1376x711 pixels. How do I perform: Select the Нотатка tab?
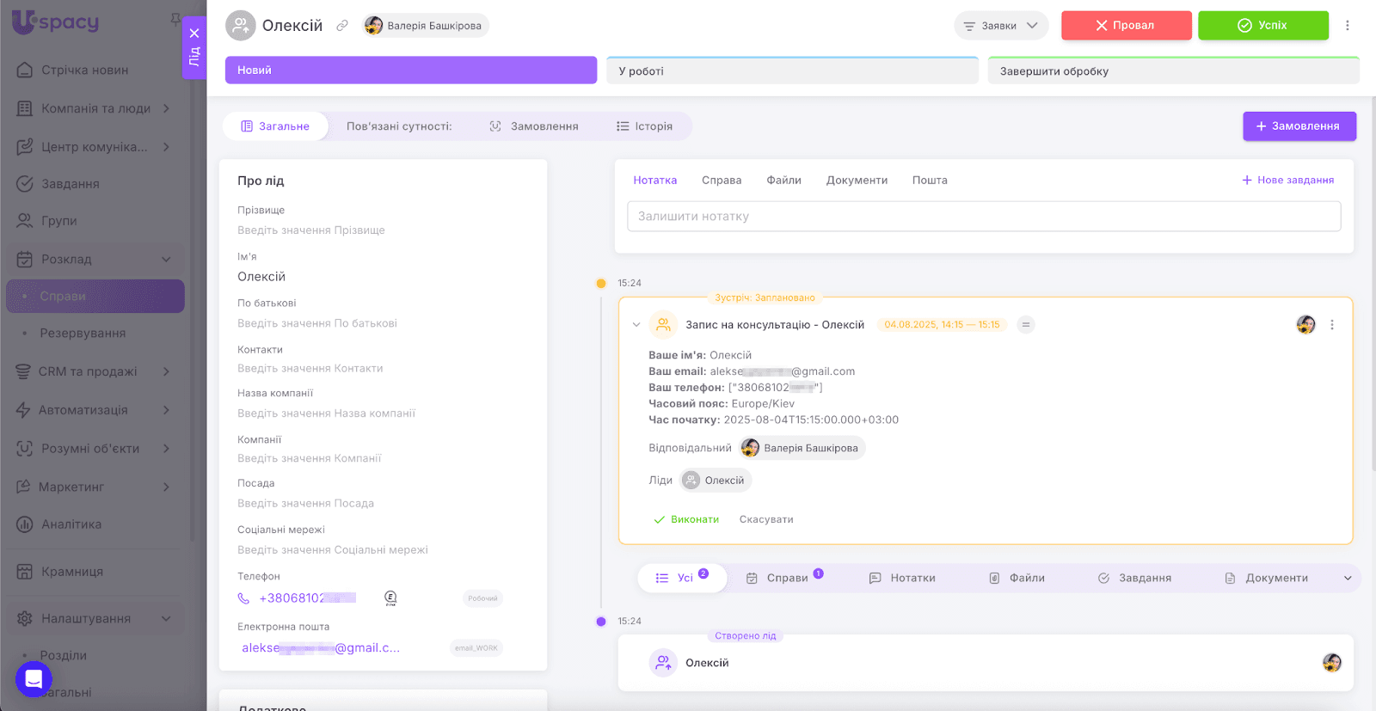pyautogui.click(x=655, y=181)
